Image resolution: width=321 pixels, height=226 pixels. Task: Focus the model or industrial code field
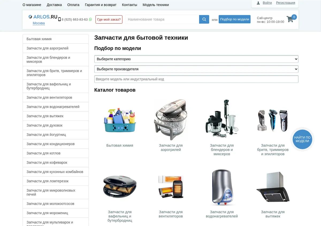(196, 79)
